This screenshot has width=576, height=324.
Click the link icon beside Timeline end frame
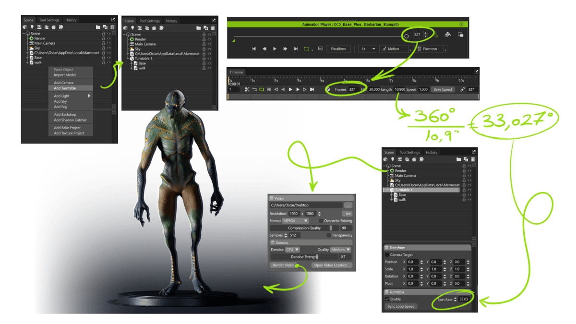click(462, 89)
